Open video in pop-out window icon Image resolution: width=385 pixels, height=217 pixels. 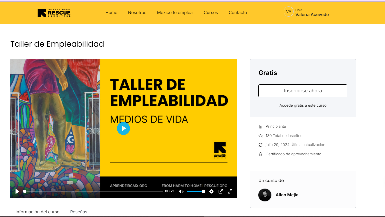pyautogui.click(x=221, y=191)
